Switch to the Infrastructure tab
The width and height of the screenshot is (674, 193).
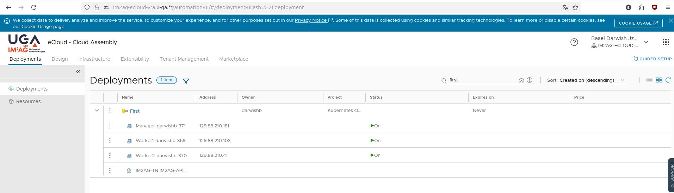pos(94,59)
